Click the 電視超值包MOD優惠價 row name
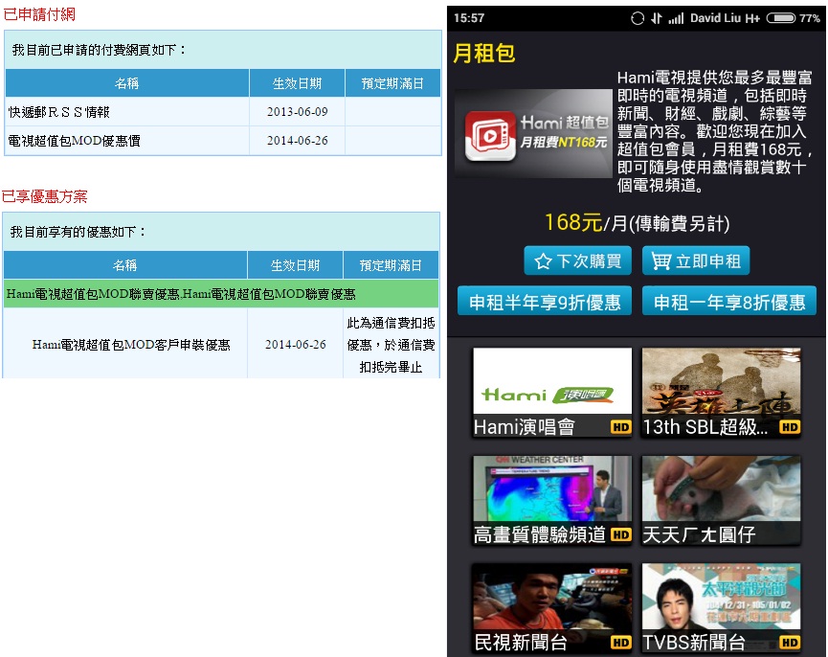The width and height of the screenshot is (828, 657). (x=75, y=141)
